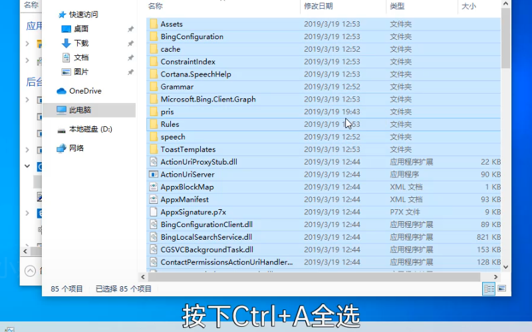532x332 pixels.
Task: Click the vertical scrollbar down arrow
Action: pyautogui.click(x=505, y=267)
